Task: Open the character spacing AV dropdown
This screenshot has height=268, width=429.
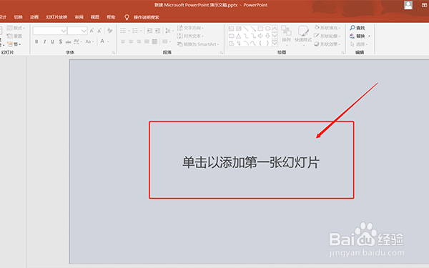Action: 78,41
